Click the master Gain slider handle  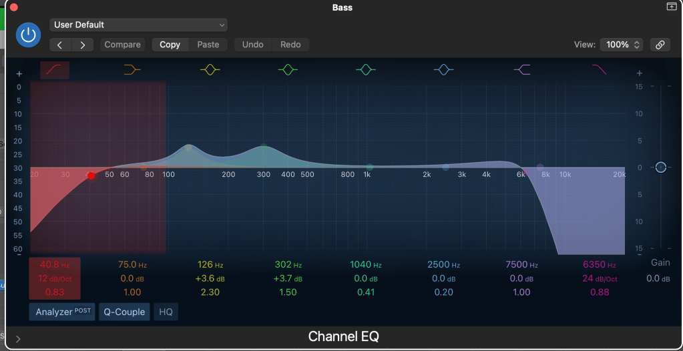[660, 167]
